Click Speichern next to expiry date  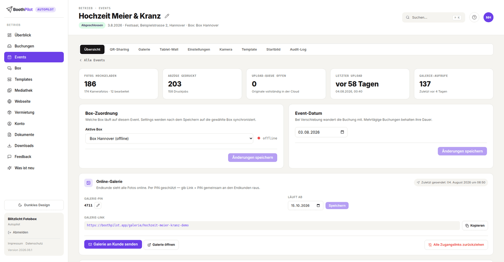pyautogui.click(x=337, y=205)
